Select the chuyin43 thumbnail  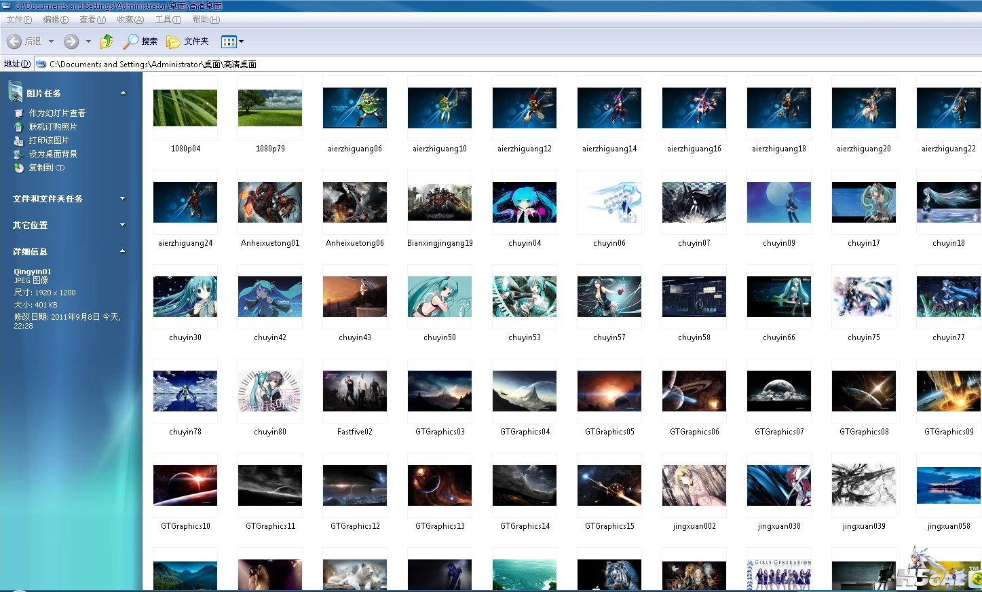[355, 297]
